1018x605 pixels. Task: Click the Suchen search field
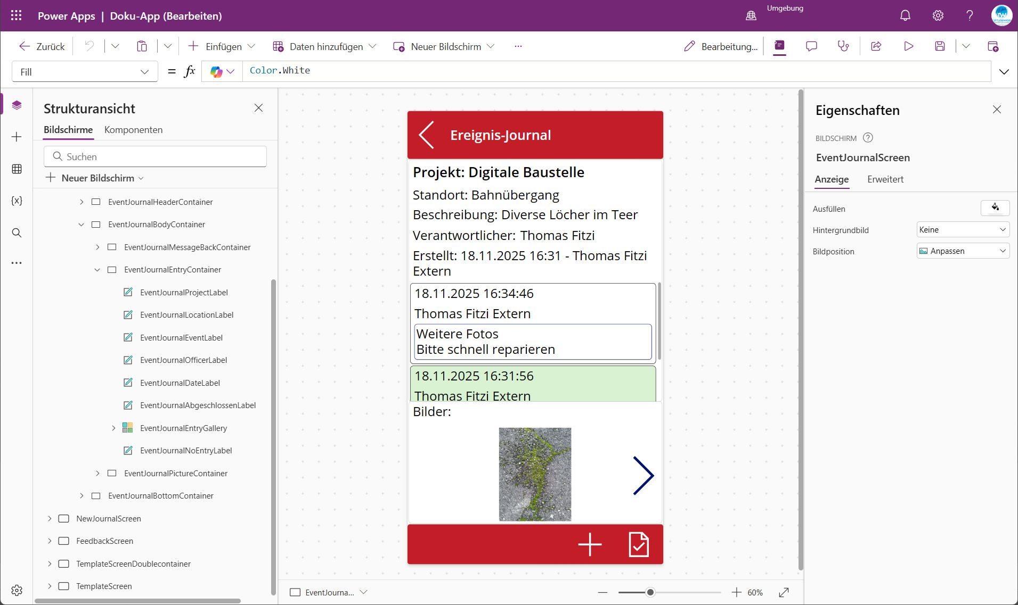coord(155,156)
